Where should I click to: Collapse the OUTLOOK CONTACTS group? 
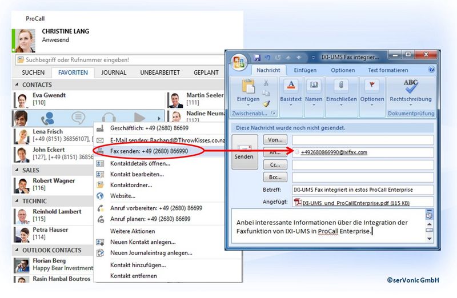pyautogui.click(x=17, y=250)
